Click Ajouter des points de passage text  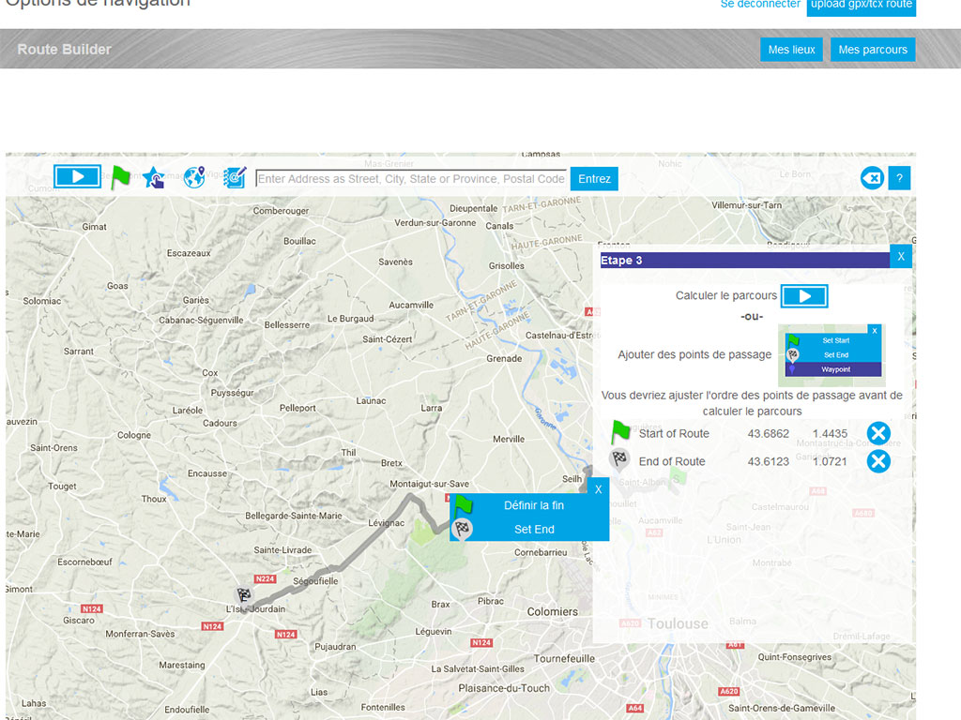coord(694,354)
